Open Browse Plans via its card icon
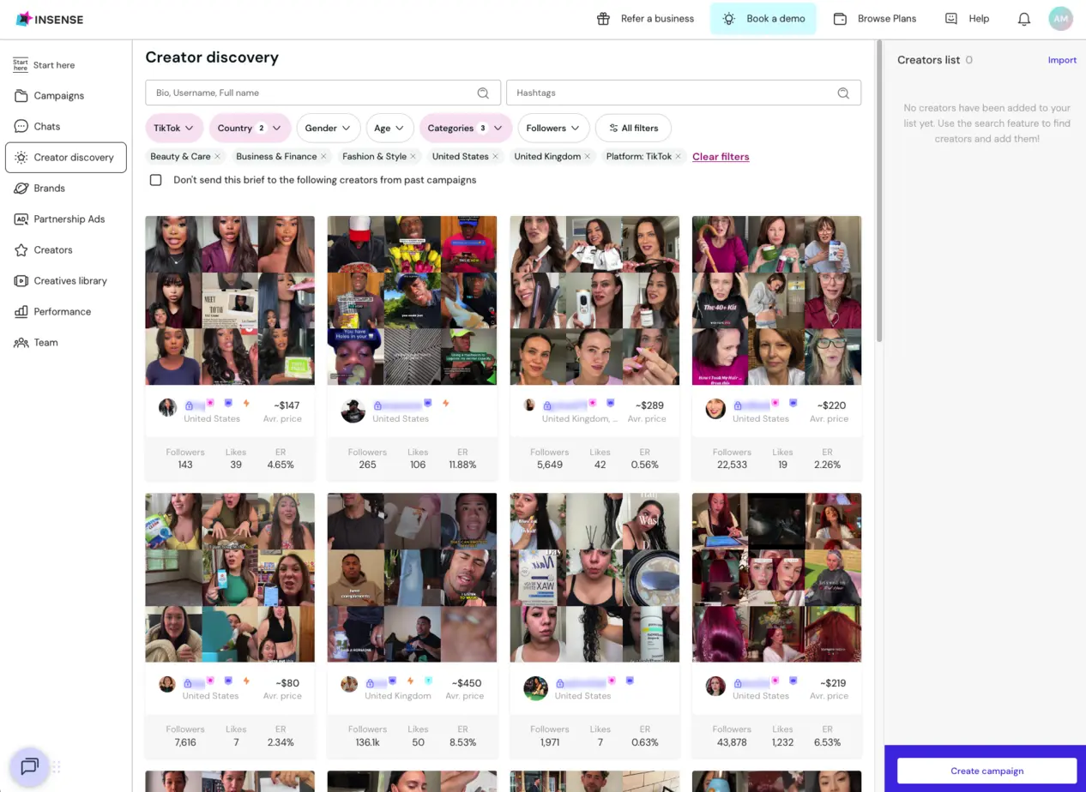This screenshot has width=1086, height=792. 840,18
